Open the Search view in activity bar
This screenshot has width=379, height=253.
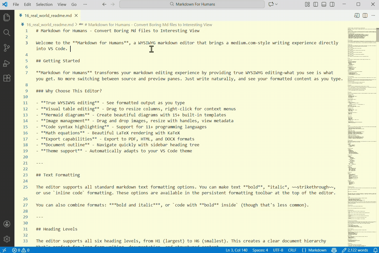pyautogui.click(x=7, y=33)
